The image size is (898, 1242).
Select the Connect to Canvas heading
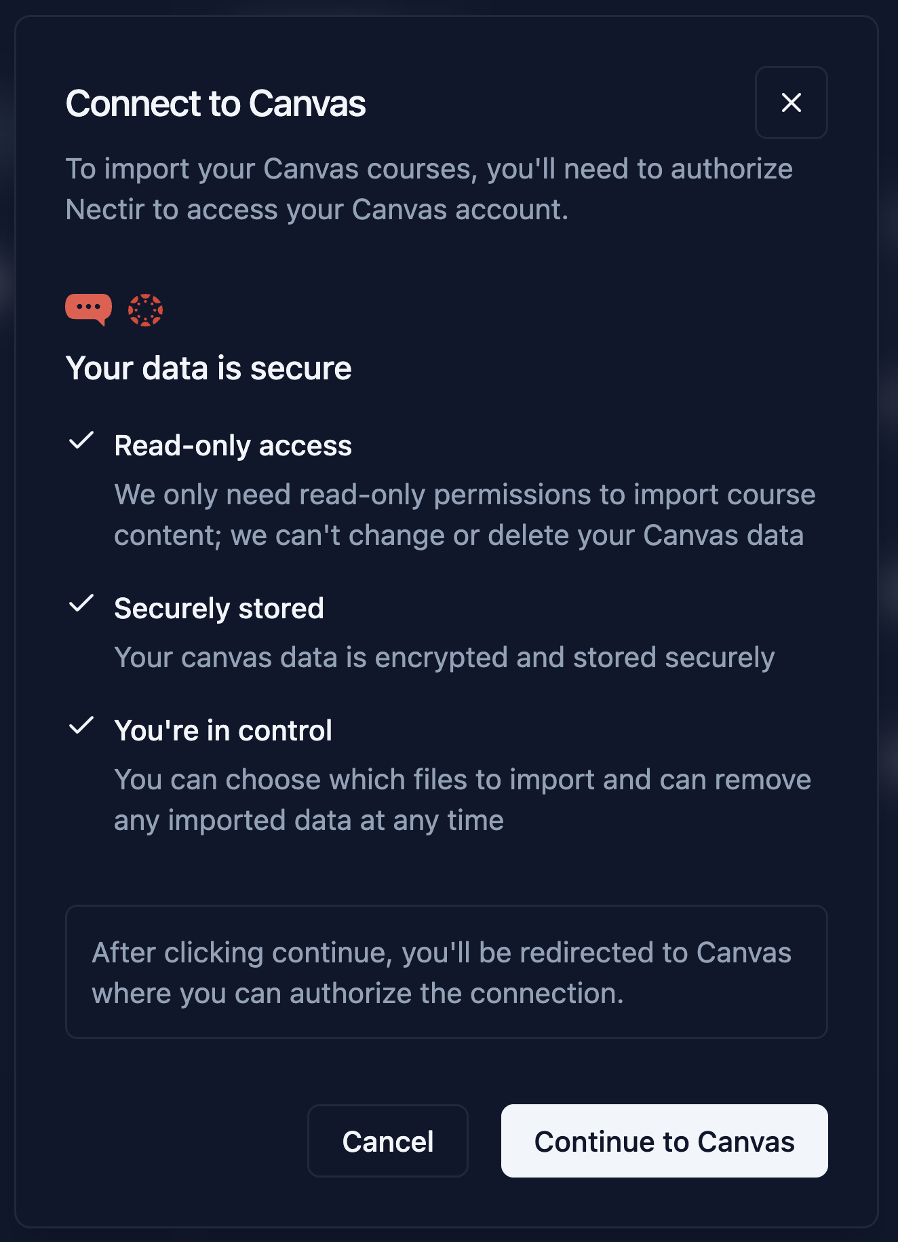[x=215, y=103]
